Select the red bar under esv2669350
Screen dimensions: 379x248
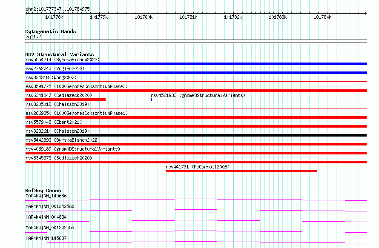(196, 117)
